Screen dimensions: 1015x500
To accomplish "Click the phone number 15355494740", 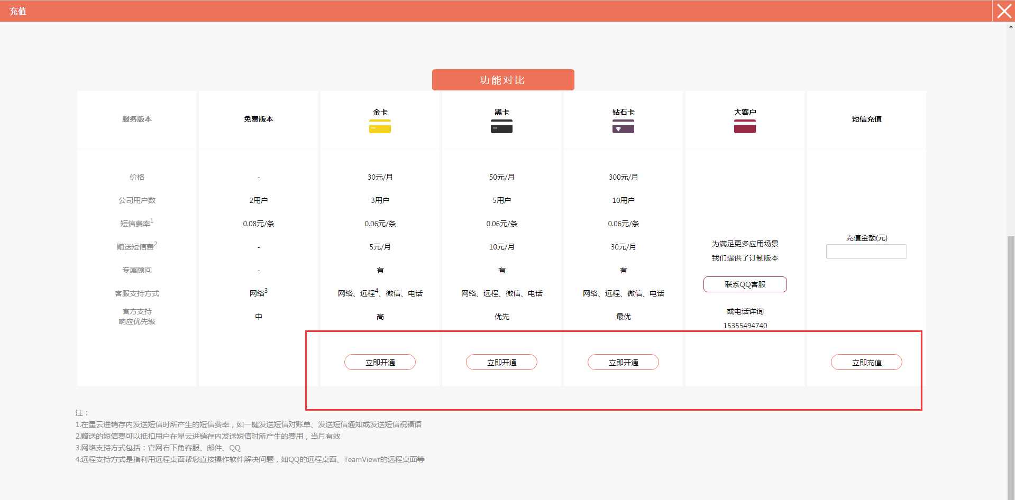I will pos(745,326).
